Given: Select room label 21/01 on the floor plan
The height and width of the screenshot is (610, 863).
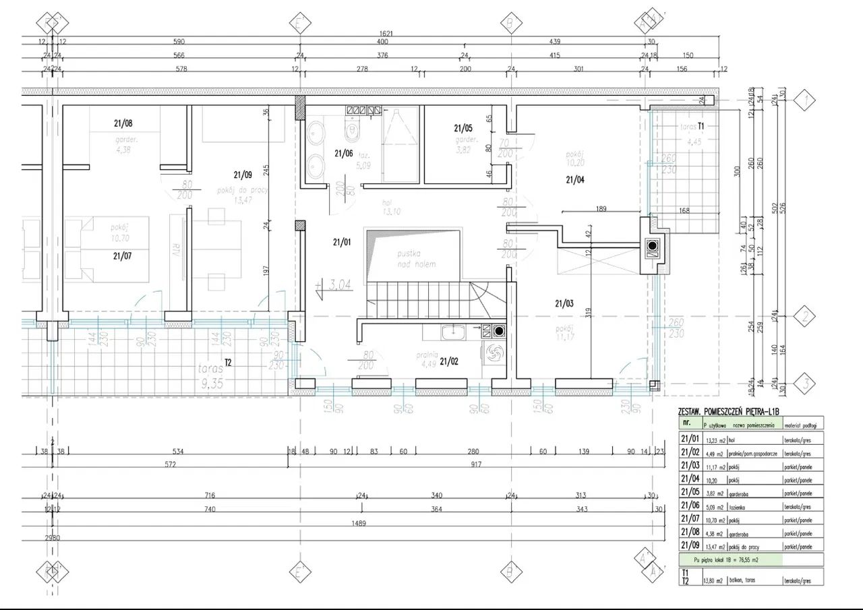Looking at the screenshot, I should coord(343,241).
